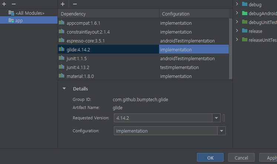The height and width of the screenshot is (164, 277).
Task: Click the debugAndroid folder icon
Action: click(245, 13)
